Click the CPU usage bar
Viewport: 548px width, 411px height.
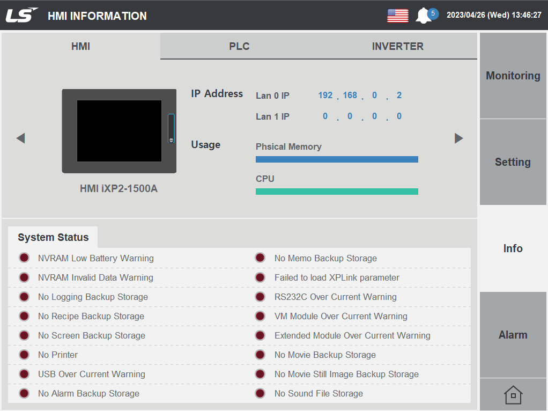click(337, 191)
